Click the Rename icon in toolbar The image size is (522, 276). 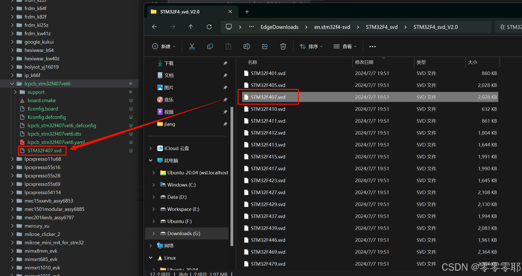pos(246,46)
